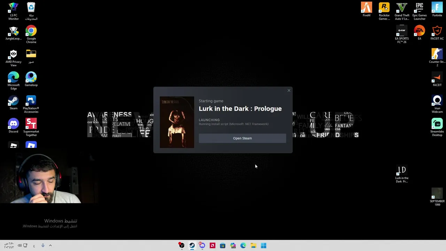Viewport: 446px width, 251px height.
Task: Open the Discord desktop shortcut
Action: point(13,126)
